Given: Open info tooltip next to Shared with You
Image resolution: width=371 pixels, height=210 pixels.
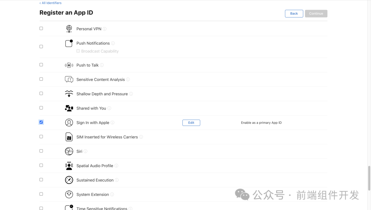Looking at the screenshot, I should click(x=109, y=108).
